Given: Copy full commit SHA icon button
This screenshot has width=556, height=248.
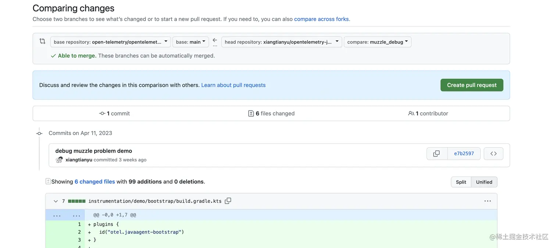Looking at the screenshot, I should pyautogui.click(x=436, y=154).
